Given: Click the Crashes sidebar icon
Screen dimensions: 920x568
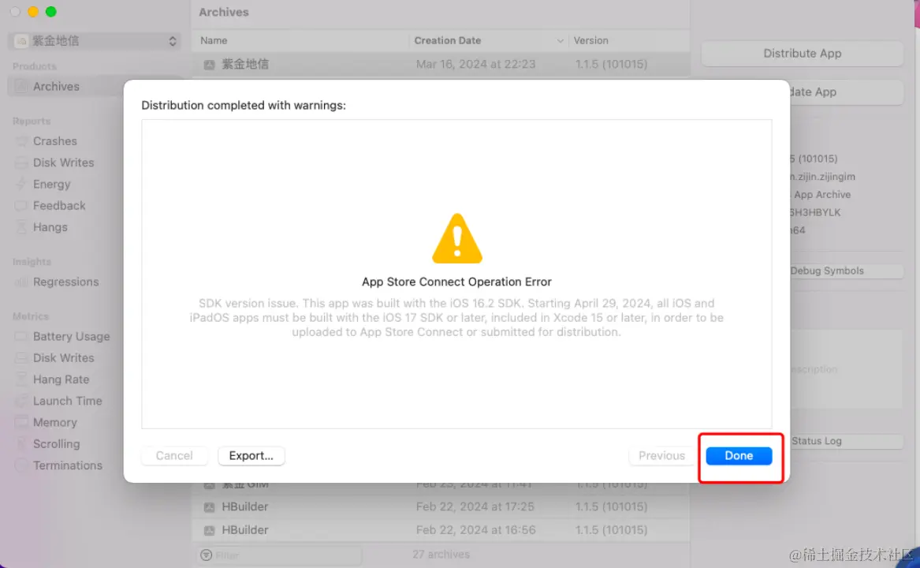Looking at the screenshot, I should click(21, 141).
